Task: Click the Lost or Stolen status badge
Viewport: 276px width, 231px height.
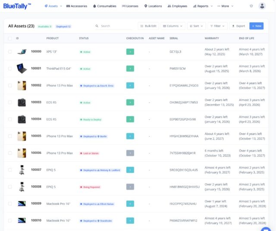Action: pyautogui.click(x=89, y=153)
